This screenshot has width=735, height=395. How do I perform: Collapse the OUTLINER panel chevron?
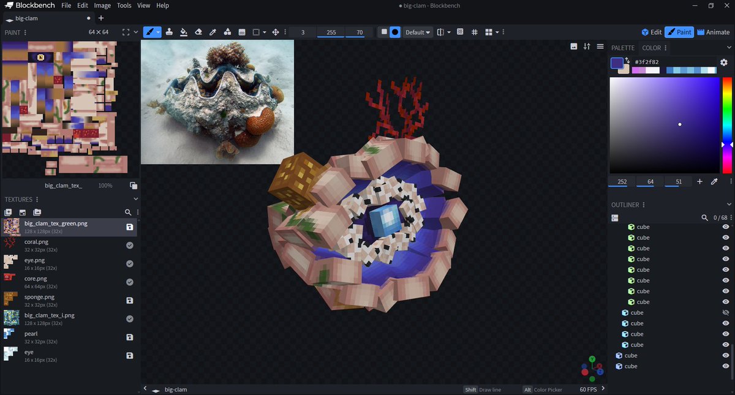click(729, 205)
